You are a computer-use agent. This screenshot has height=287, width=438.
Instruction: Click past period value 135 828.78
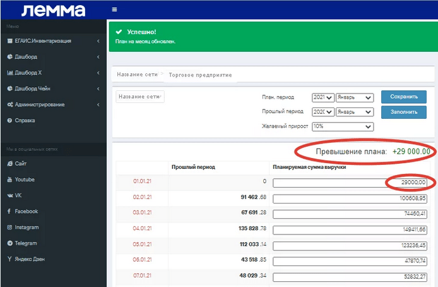(252, 229)
